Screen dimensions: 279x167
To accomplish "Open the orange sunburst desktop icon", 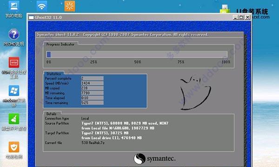I will (70, 6).
